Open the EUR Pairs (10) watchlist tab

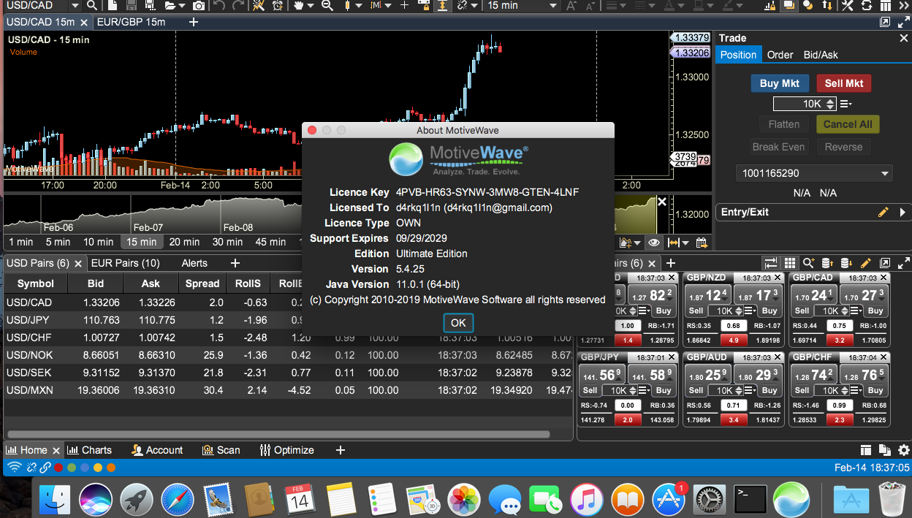(x=126, y=263)
